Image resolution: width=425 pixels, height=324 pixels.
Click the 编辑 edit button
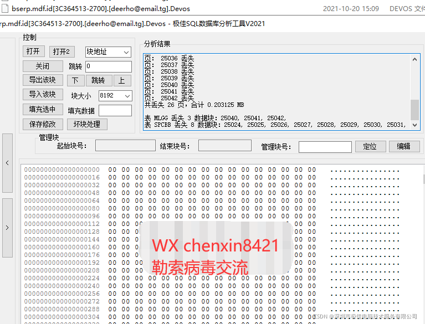coord(403,146)
